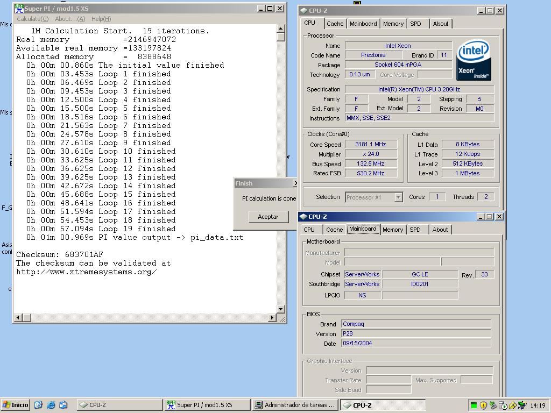The image size is (551, 413).
Task: Click the Package field Socket 604 mPGA
Action: pyautogui.click(x=398, y=65)
